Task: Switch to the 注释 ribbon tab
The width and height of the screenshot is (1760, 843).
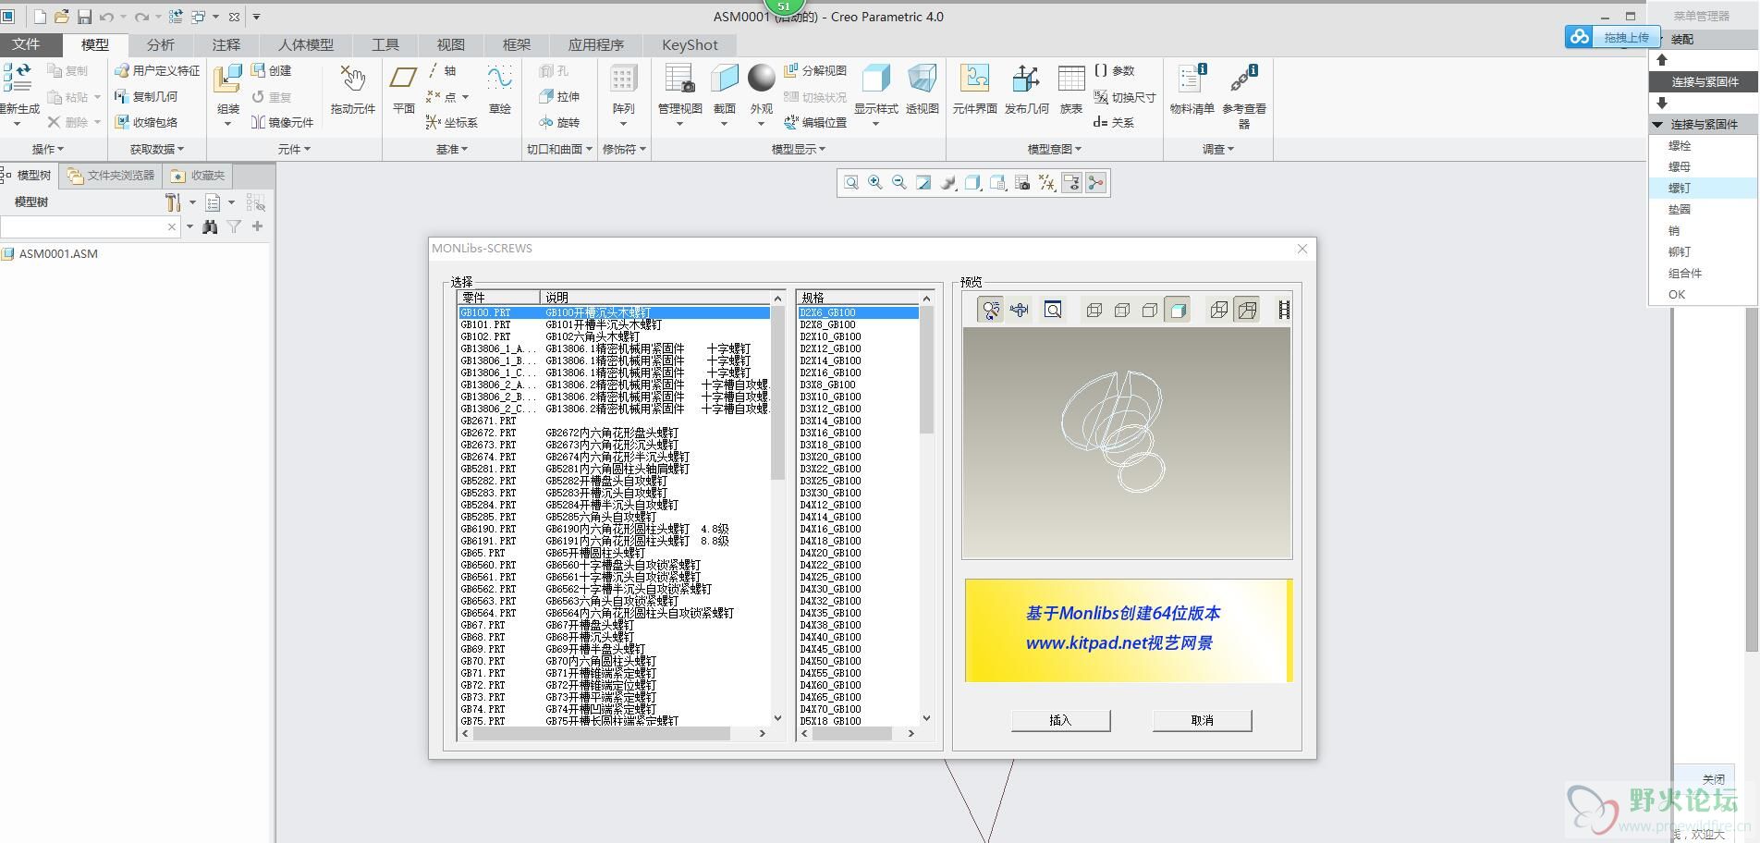Action: tap(226, 44)
